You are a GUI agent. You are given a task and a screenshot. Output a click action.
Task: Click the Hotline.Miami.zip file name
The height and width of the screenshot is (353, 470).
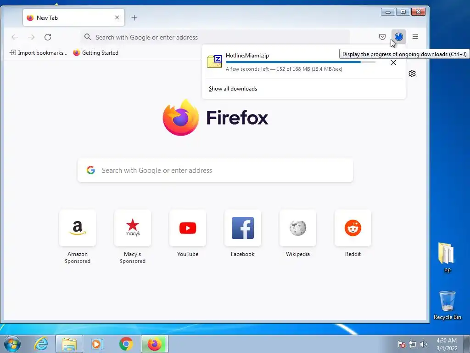247,56
